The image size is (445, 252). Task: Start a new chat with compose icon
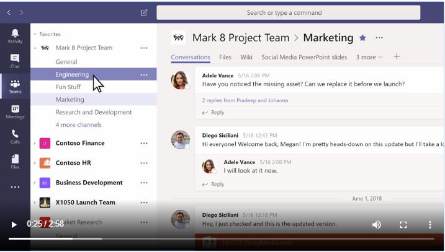[x=144, y=12]
